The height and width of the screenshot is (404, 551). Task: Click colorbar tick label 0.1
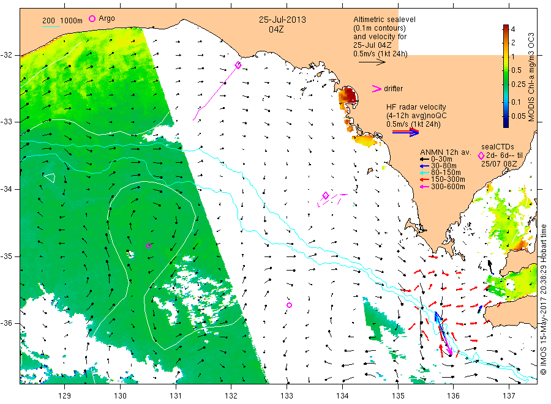click(516, 102)
